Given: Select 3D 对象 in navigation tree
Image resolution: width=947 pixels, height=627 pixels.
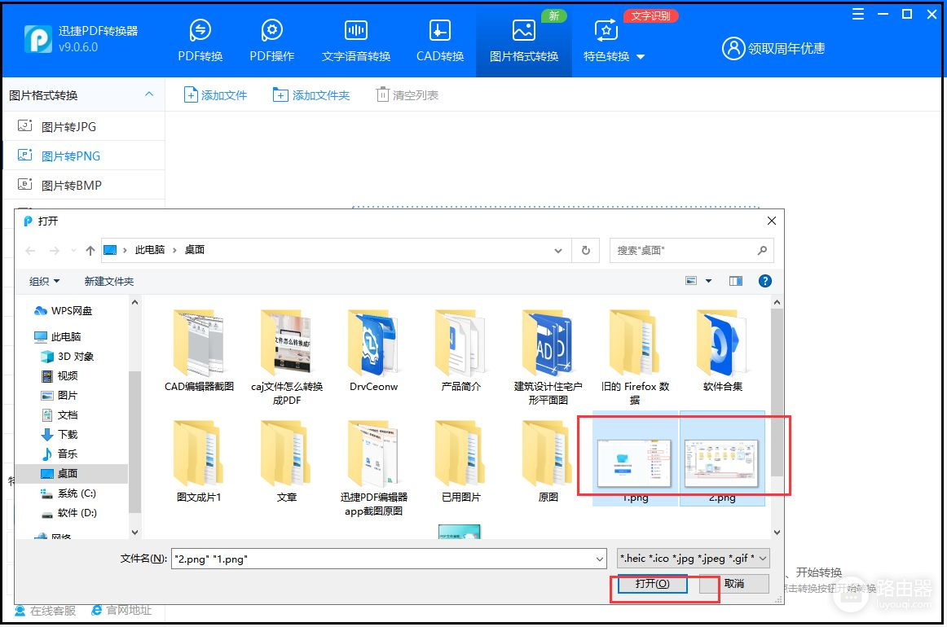Looking at the screenshot, I should tap(67, 356).
